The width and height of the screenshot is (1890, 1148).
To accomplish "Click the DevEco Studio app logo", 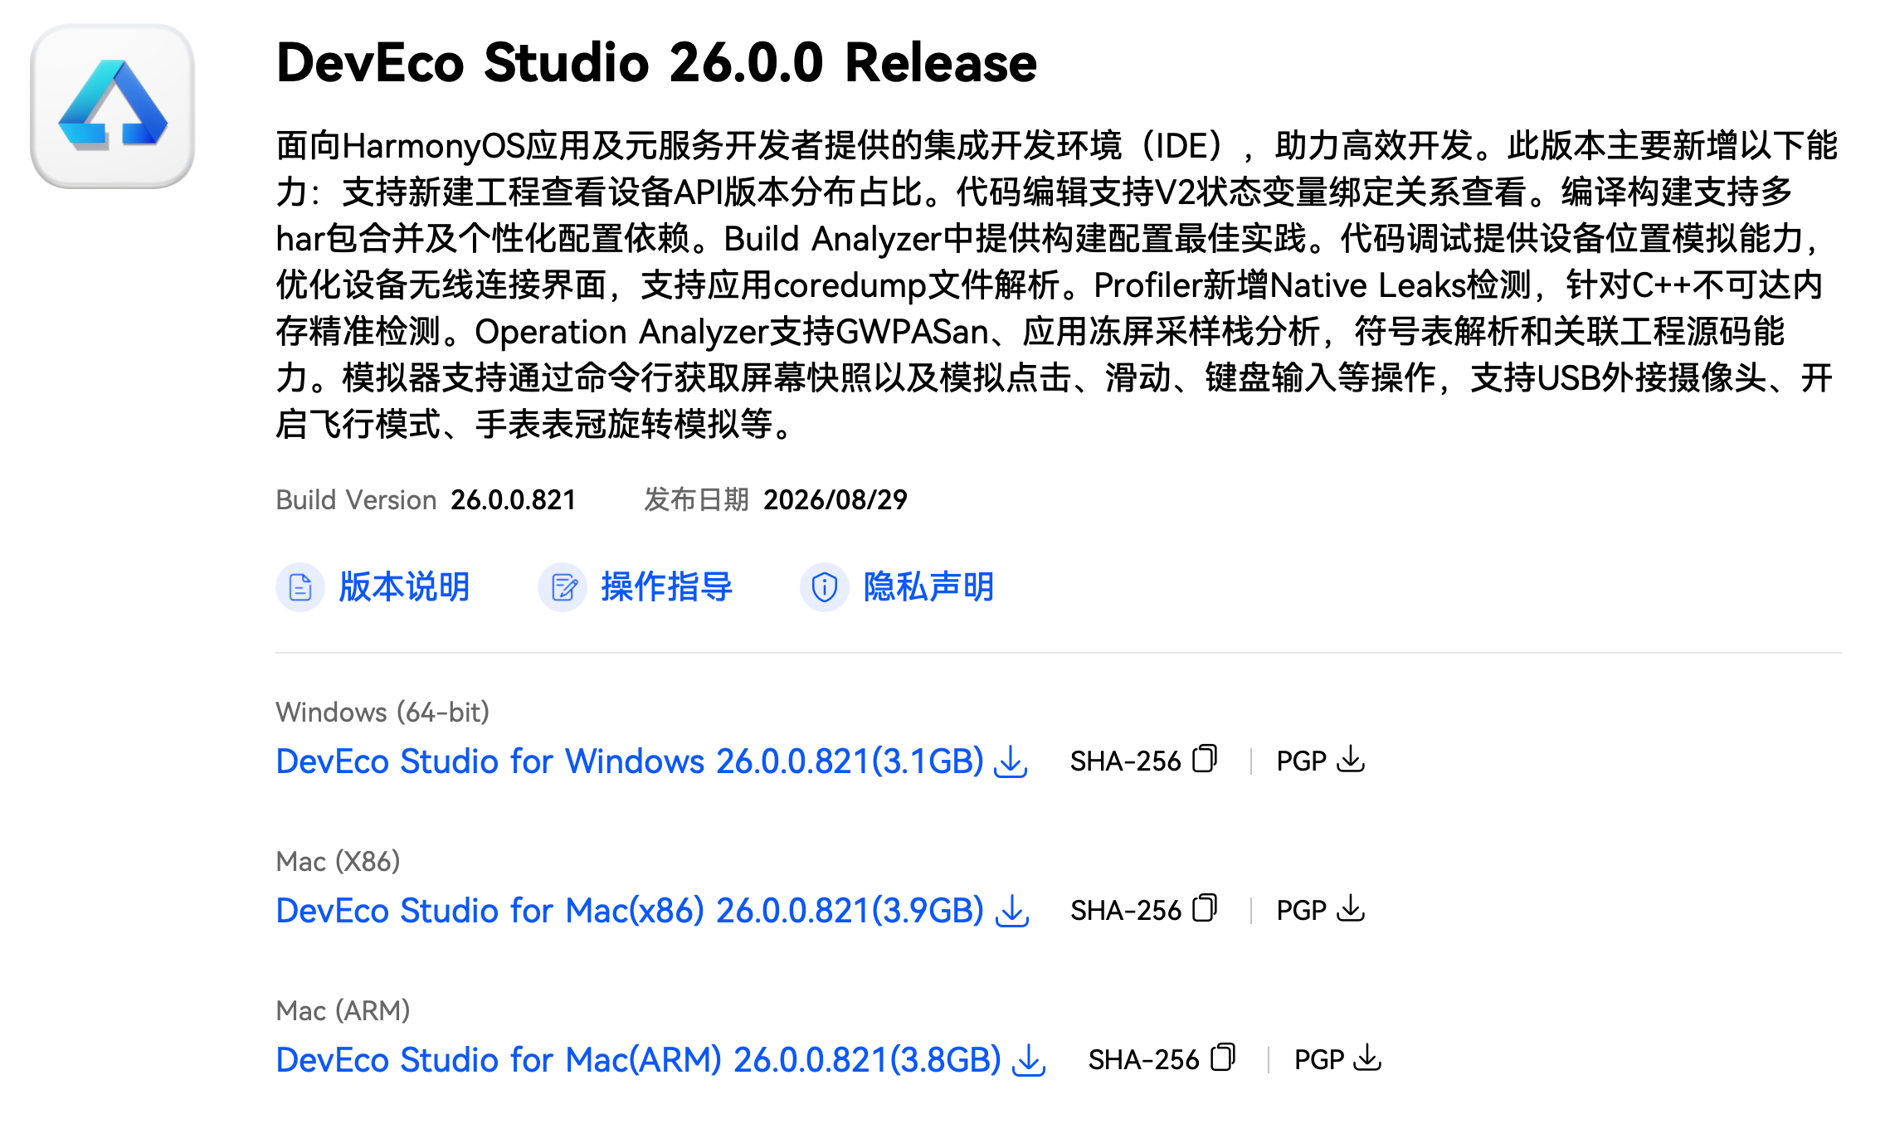I will (112, 105).
